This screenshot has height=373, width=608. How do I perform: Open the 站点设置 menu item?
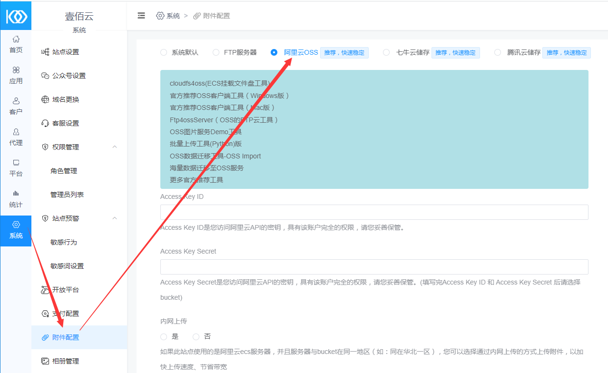[79, 52]
